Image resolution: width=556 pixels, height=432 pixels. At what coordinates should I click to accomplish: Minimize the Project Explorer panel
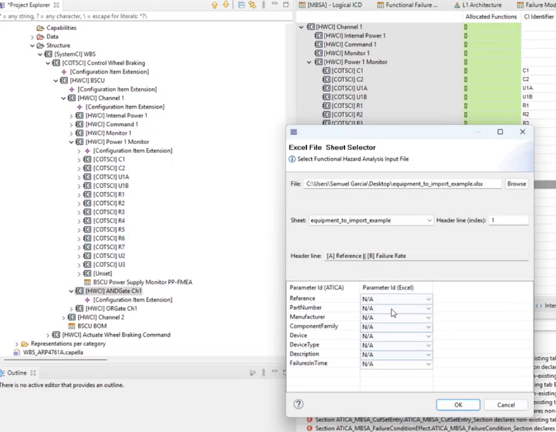pos(274,3)
